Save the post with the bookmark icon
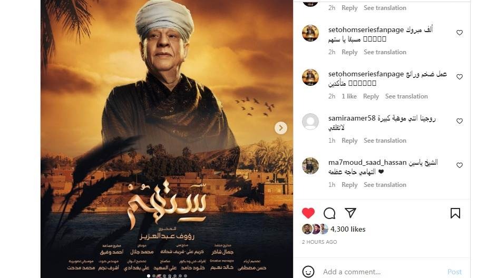 (x=455, y=213)
